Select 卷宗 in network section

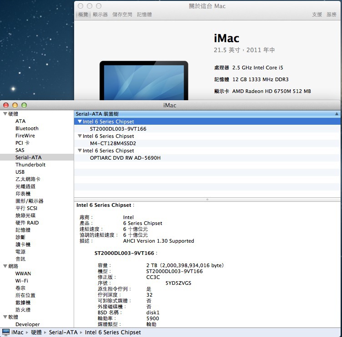[x=20, y=288]
